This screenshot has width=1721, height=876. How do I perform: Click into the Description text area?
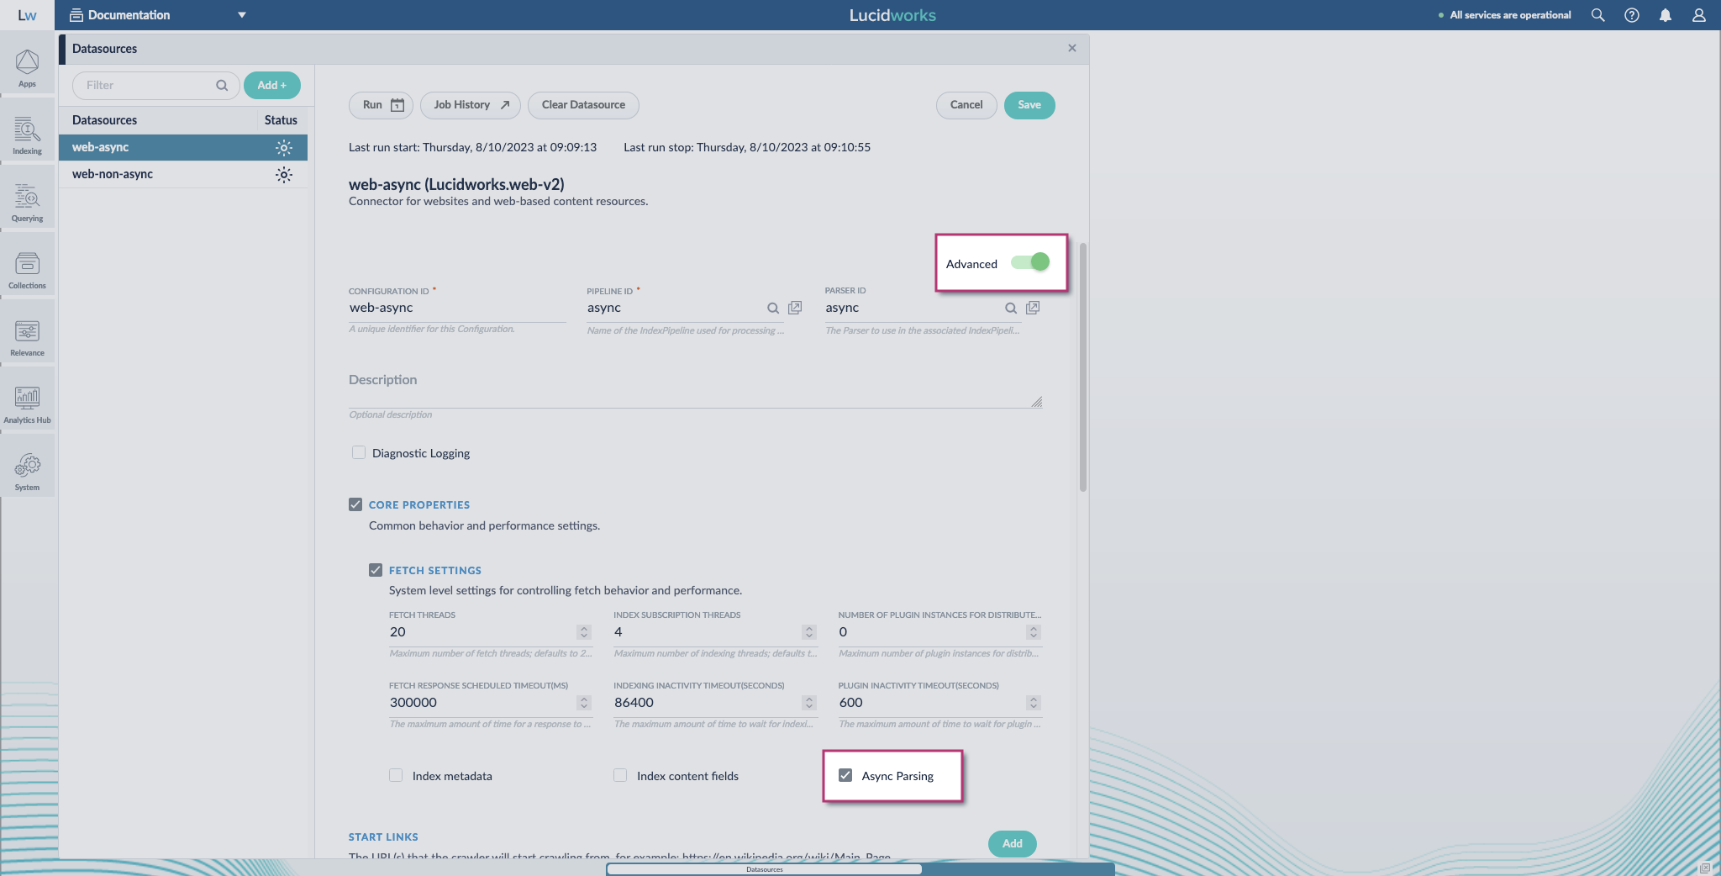(695, 388)
